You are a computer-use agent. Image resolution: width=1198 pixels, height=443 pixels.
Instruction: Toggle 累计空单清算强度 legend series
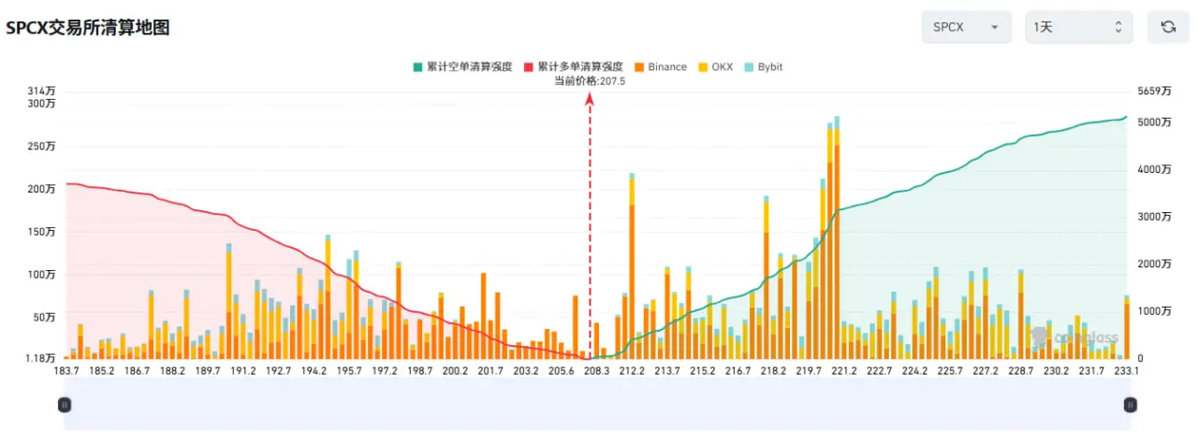tap(463, 67)
